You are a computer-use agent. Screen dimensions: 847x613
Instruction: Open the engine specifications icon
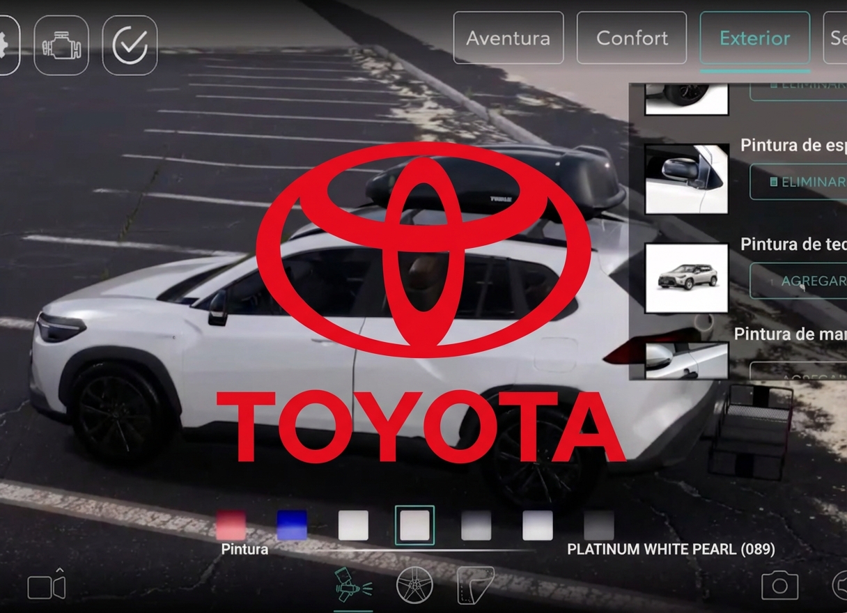pyautogui.click(x=61, y=45)
